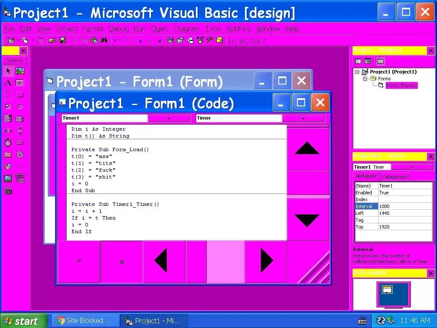Click View Code in the Project panel

358,61
